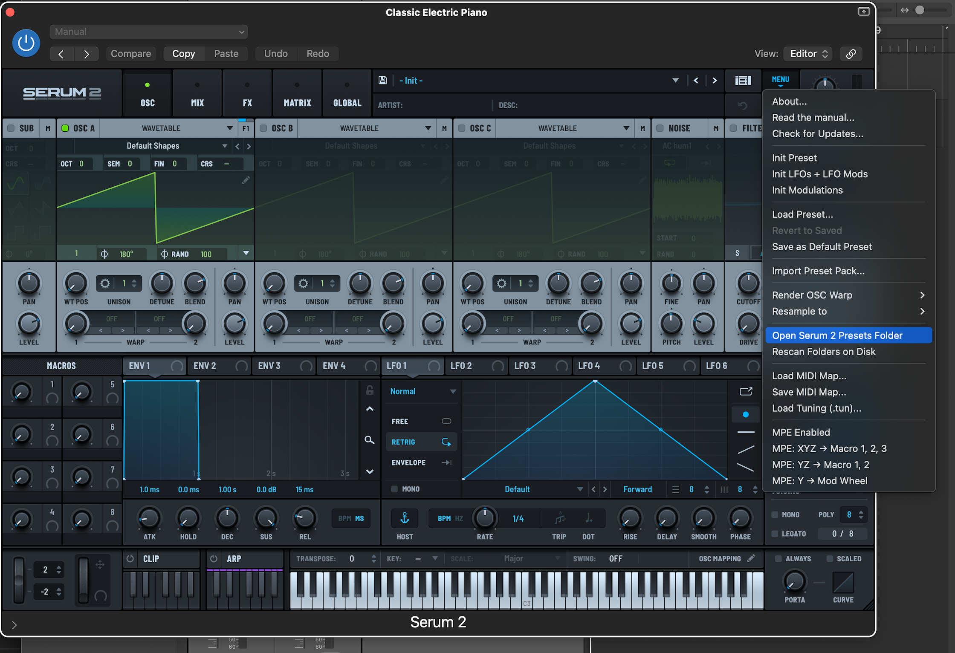
Task: Click the expand window icon in title bar
Action: point(864,12)
